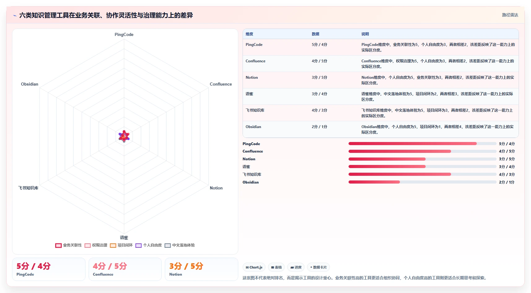
Task: Click the 飞书知识库 progress bar
Action: click(423, 174)
